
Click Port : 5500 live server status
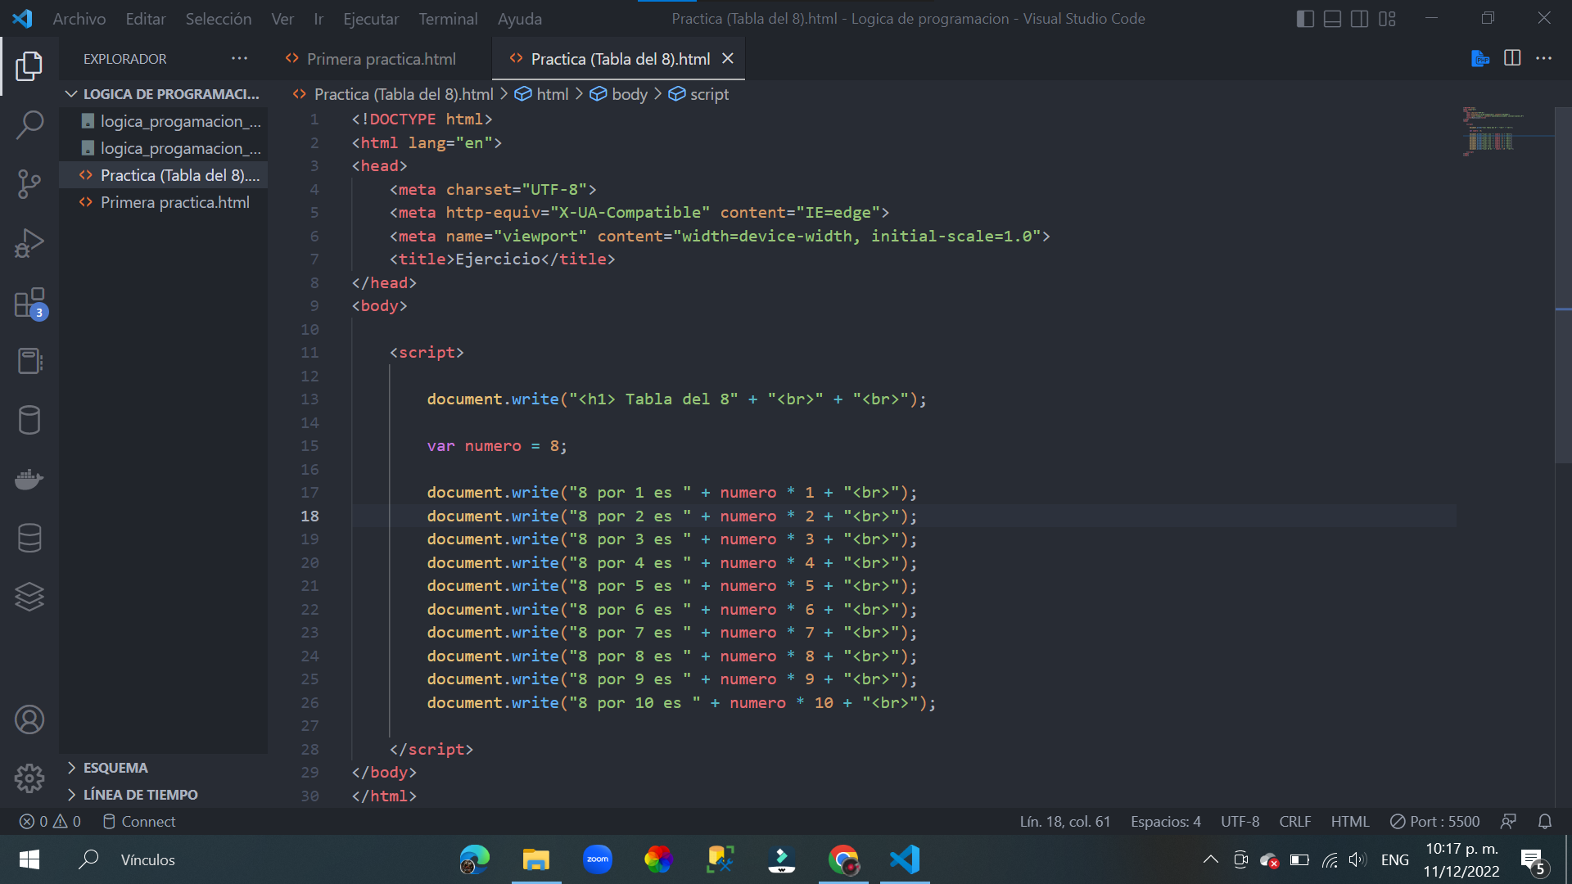pyautogui.click(x=1435, y=821)
